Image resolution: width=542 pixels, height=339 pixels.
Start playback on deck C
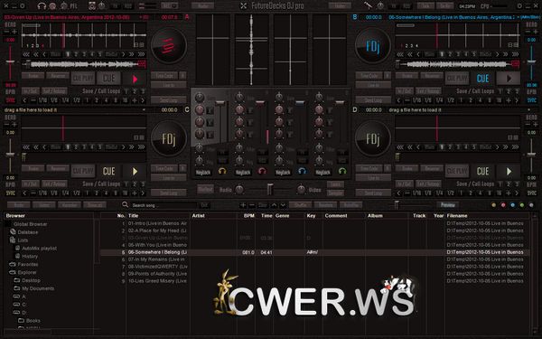click(135, 171)
